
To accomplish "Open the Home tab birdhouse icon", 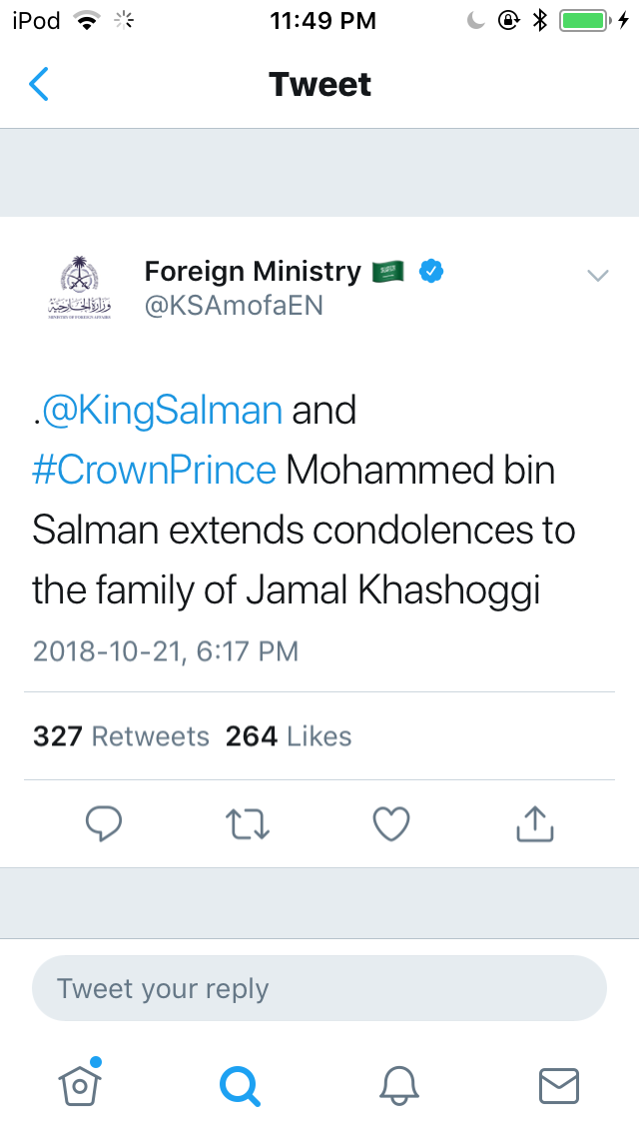I will 80,1084.
